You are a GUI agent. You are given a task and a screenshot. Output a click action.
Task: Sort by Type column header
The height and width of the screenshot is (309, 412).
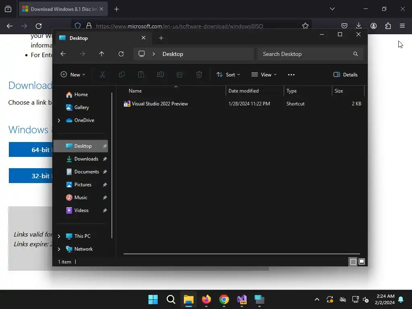pyautogui.click(x=308, y=91)
